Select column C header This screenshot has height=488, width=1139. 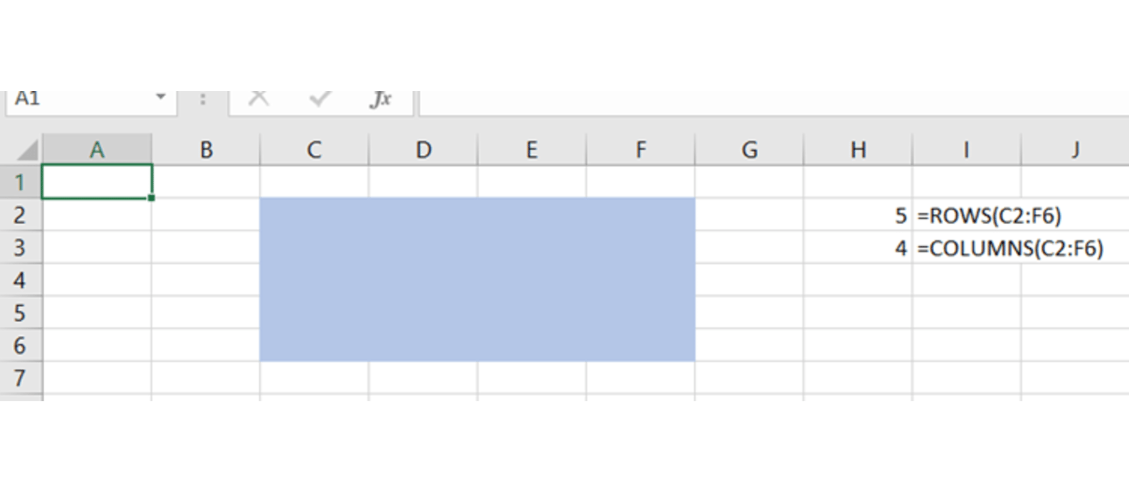314,150
